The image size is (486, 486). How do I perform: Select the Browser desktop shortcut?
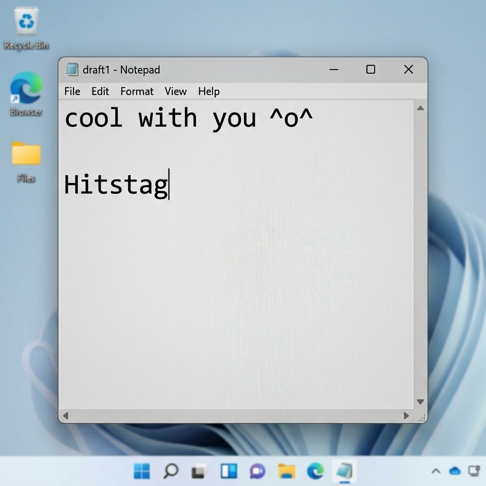(x=27, y=93)
